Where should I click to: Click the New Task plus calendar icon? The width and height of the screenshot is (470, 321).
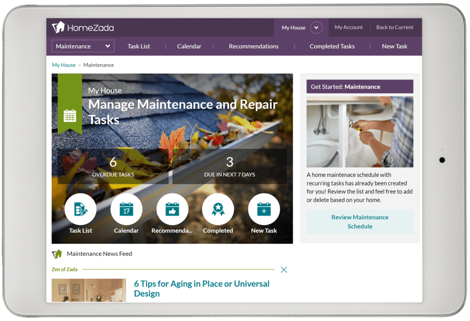coord(264,209)
